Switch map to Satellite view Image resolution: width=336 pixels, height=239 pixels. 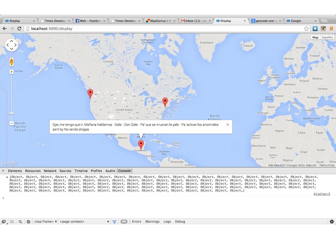327,37
